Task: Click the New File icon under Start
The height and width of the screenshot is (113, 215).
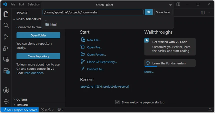Action: [83, 40]
